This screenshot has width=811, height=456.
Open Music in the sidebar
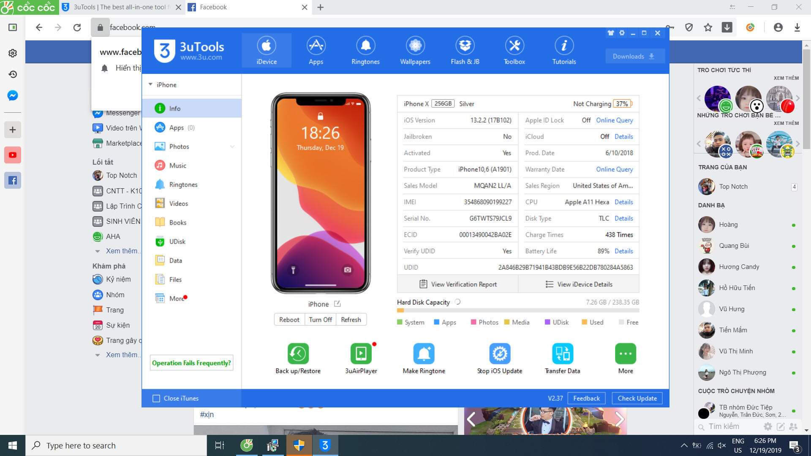pos(192,166)
